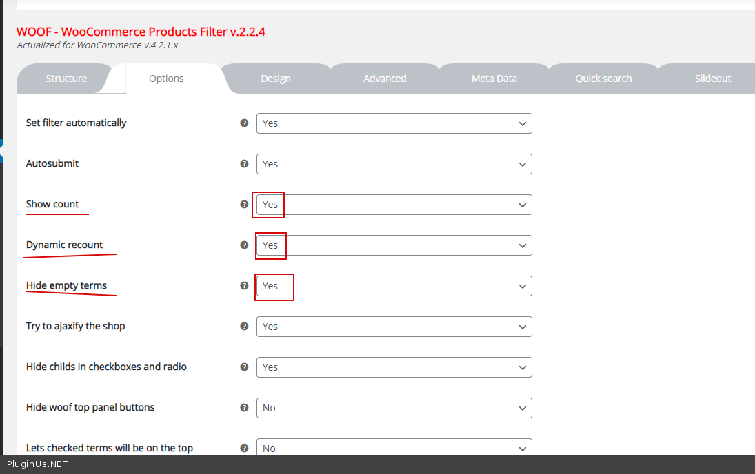The image size is (755, 474).
Task: Open the Autosubmit dropdown
Action: click(x=394, y=164)
